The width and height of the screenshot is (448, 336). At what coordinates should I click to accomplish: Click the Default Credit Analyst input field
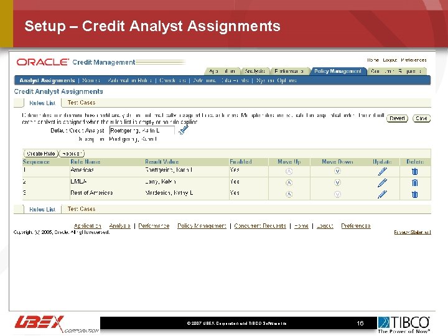142,131
